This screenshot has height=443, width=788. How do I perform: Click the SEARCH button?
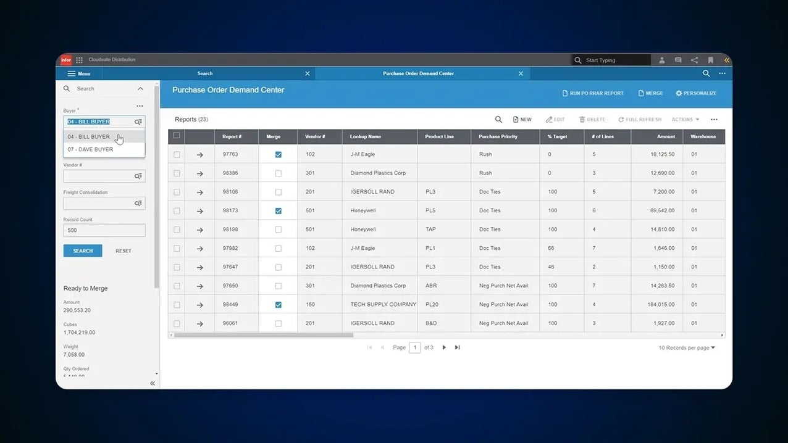pyautogui.click(x=82, y=250)
